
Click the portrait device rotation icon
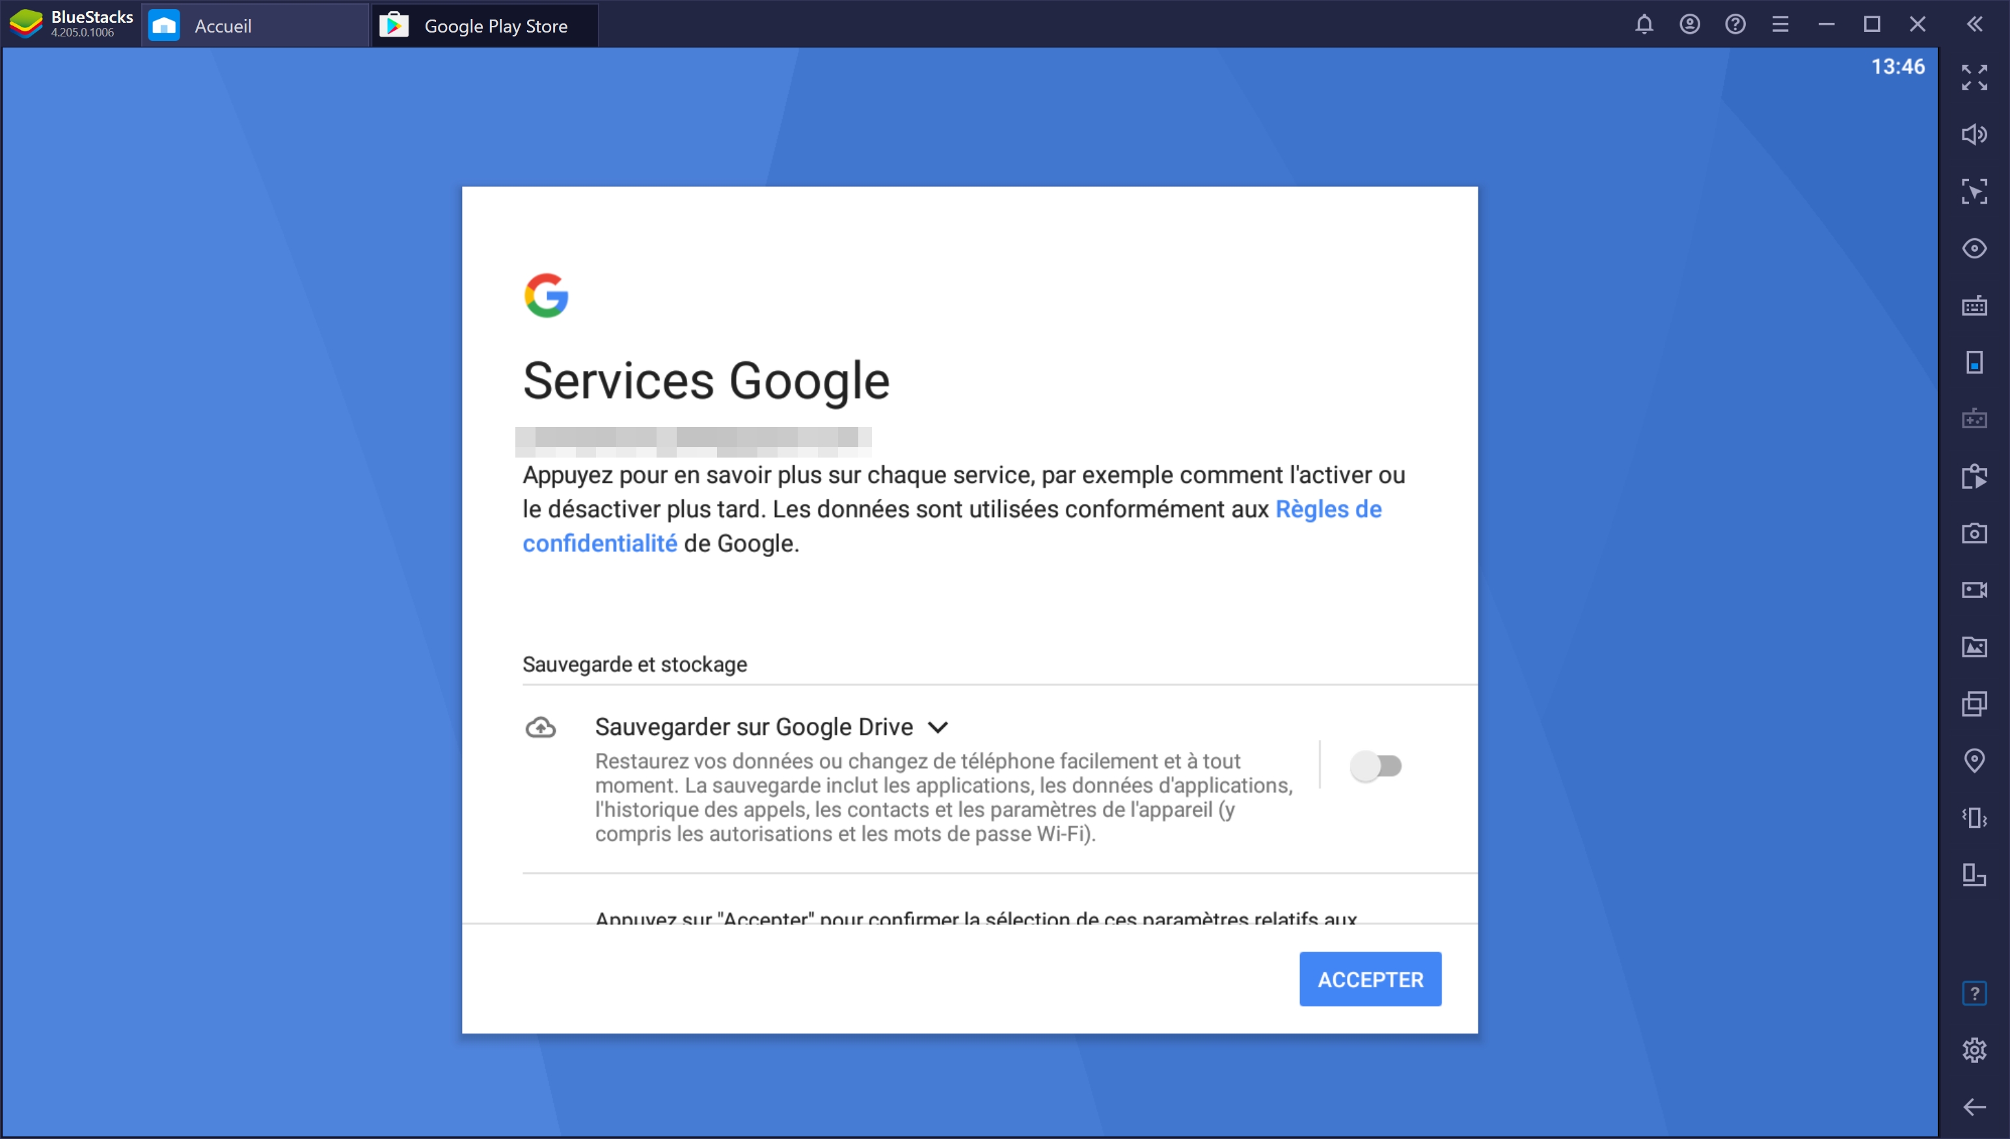[x=1974, y=362]
